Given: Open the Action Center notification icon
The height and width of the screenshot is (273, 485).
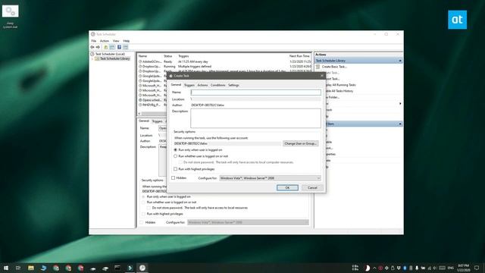Looking at the screenshot, I should 477,268.
